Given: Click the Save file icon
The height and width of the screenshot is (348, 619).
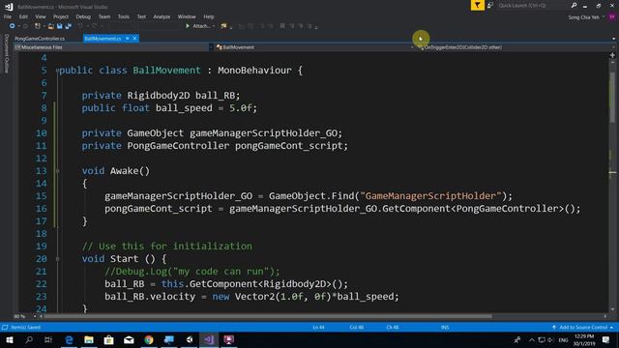Looking at the screenshot, I should tap(59, 26).
